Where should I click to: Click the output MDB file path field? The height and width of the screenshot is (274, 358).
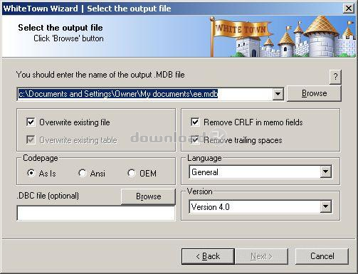144,94
